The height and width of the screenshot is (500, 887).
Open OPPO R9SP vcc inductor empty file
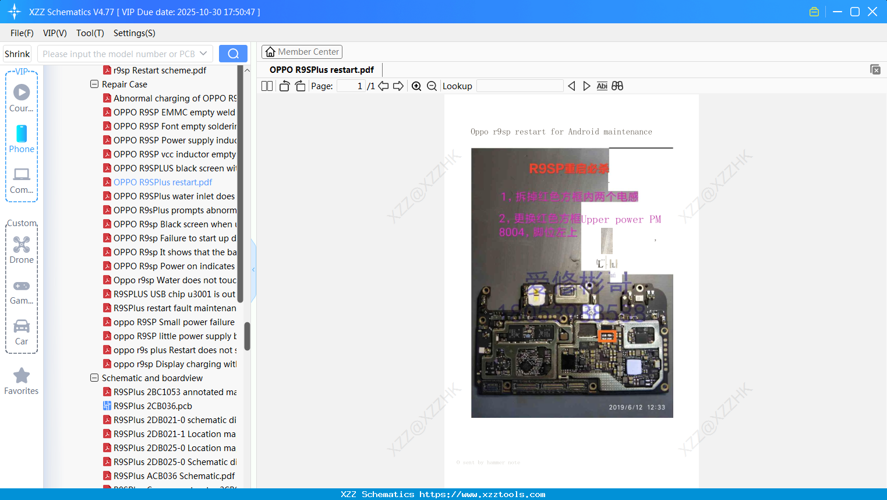click(x=170, y=154)
